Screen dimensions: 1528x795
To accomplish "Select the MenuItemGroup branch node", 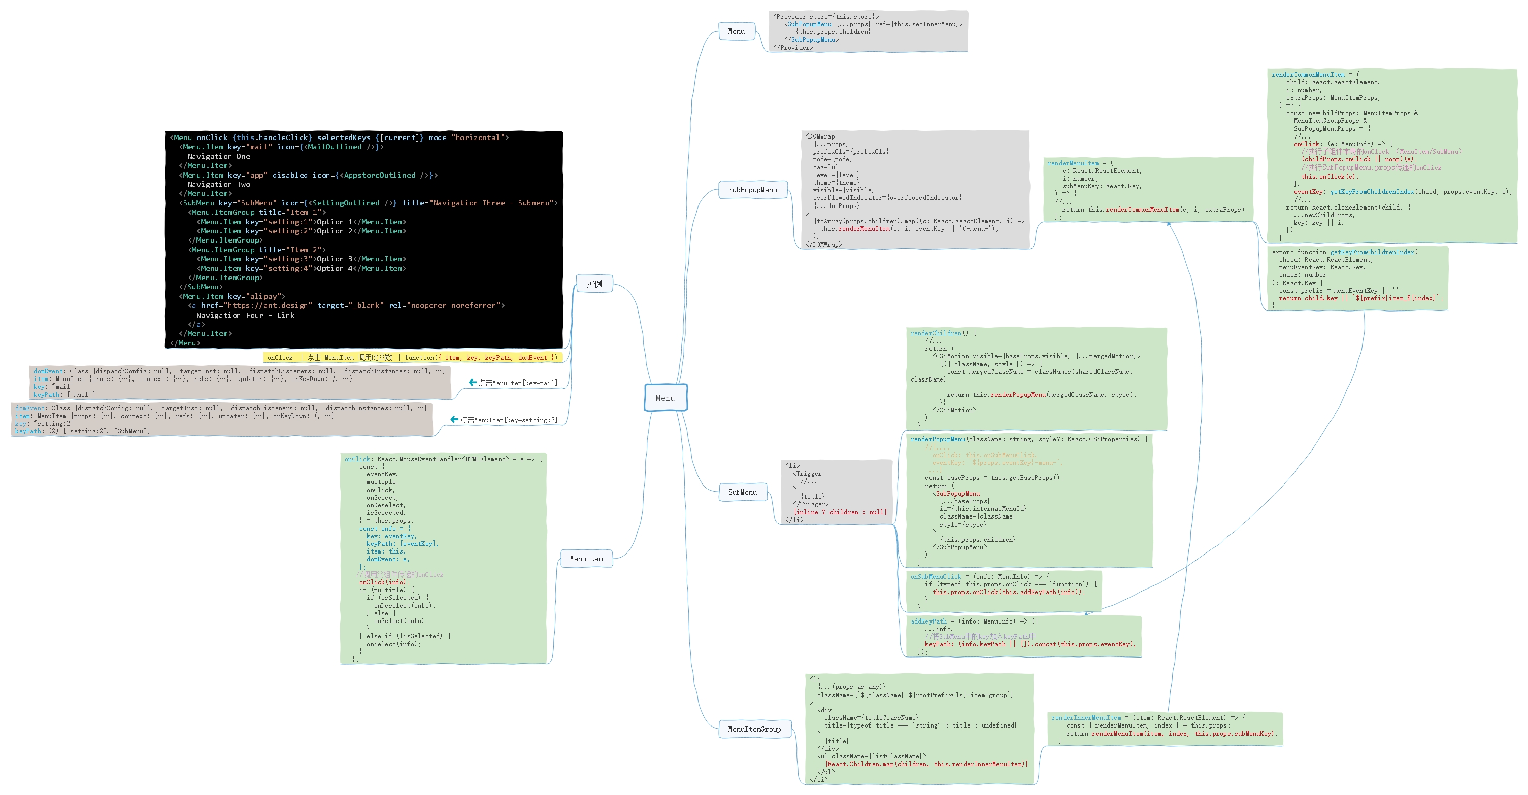I will pyautogui.click(x=754, y=729).
